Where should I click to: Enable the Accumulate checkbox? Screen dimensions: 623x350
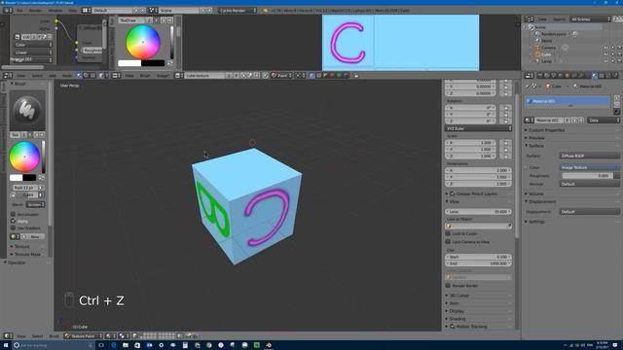tap(13, 214)
